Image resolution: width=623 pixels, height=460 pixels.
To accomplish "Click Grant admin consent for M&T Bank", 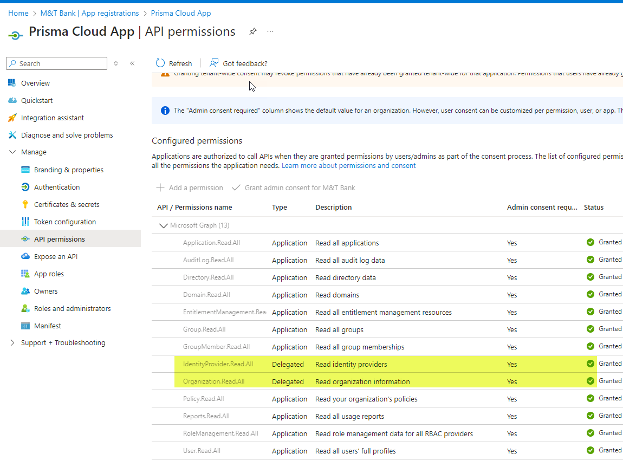I will coord(294,188).
